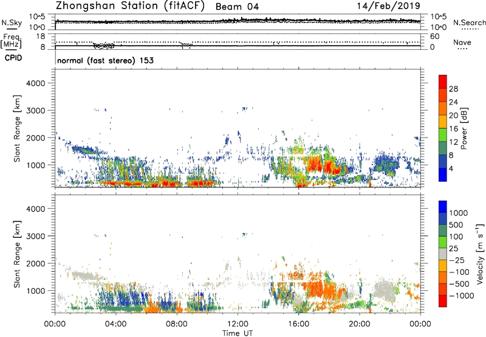Click the 'Freq. [MHz]' axis label
Screen dimensions: 486x337
(x=11, y=41)
